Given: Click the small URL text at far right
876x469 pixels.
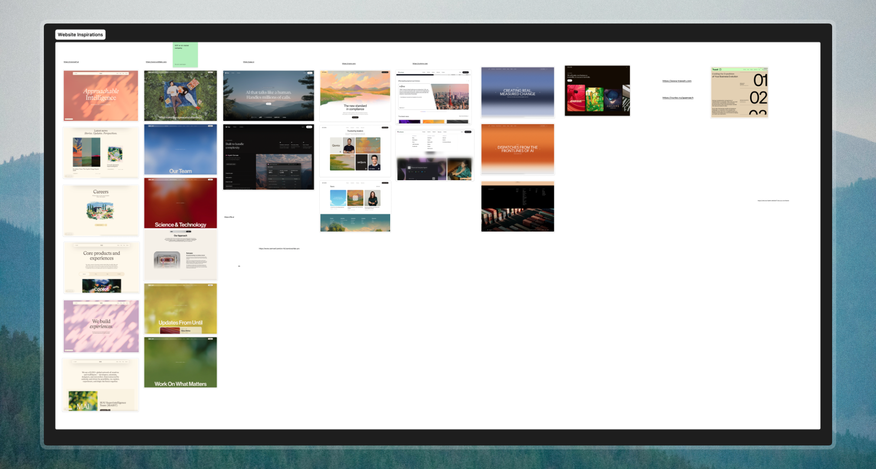Looking at the screenshot, I should pyautogui.click(x=773, y=201).
